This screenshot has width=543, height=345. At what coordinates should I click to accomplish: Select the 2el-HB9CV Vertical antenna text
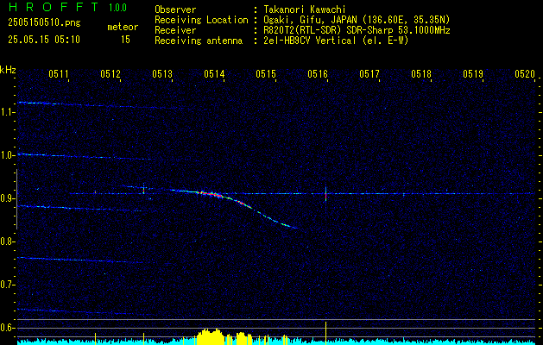336,41
